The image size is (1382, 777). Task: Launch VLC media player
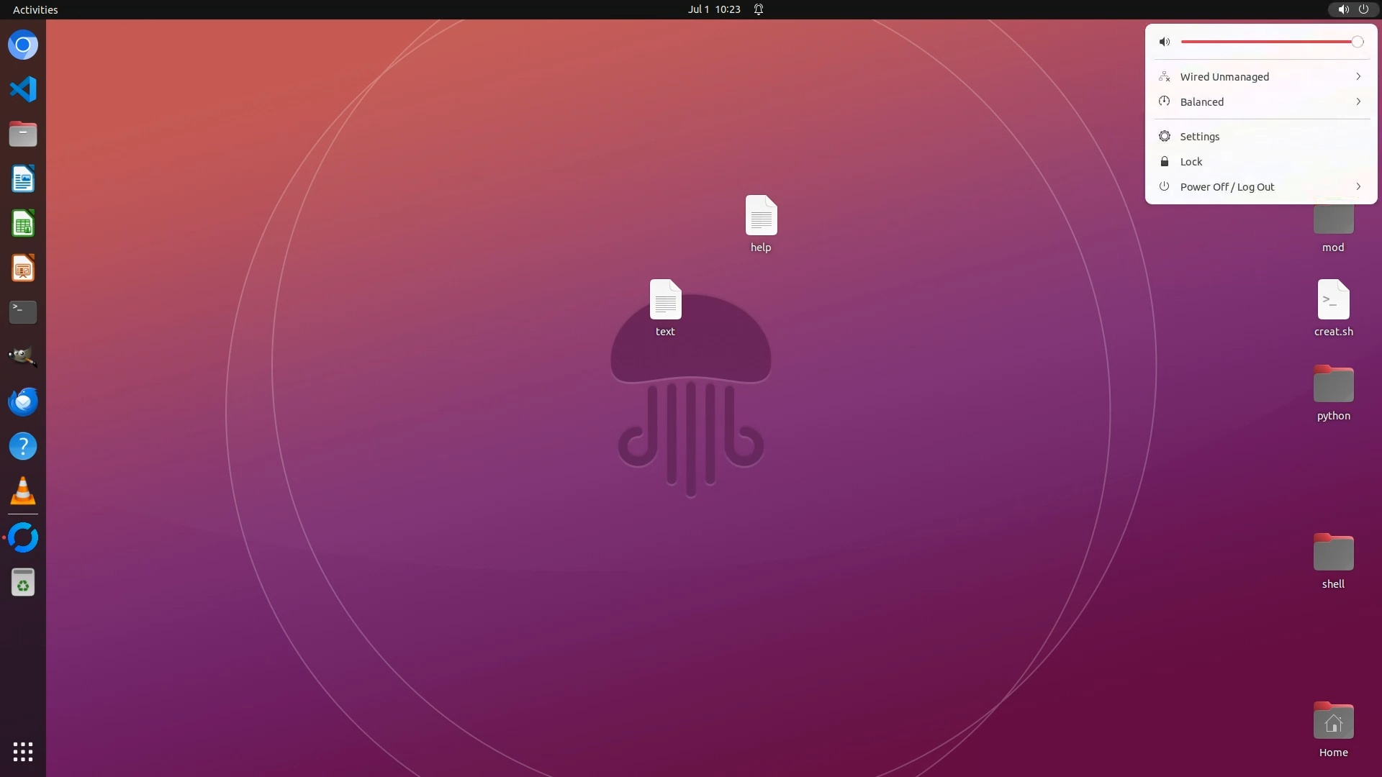tap(23, 491)
